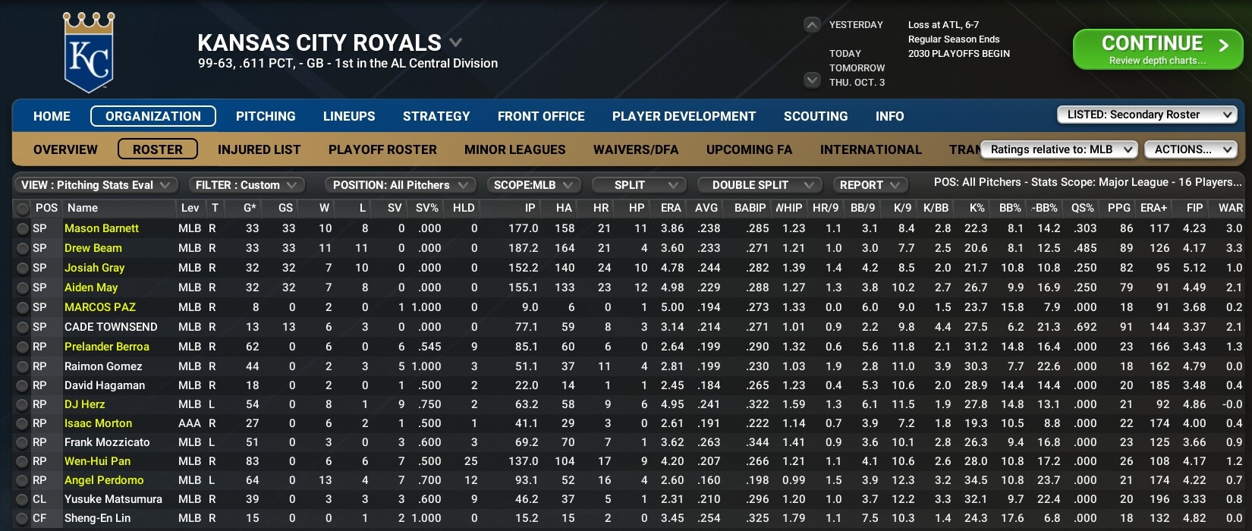Image resolution: width=1252 pixels, height=531 pixels.
Task: Toggle the select-all circle in the table header
Action: pyautogui.click(x=22, y=209)
